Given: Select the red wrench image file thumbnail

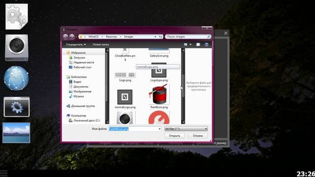Looking at the screenshot, I should [x=159, y=118].
